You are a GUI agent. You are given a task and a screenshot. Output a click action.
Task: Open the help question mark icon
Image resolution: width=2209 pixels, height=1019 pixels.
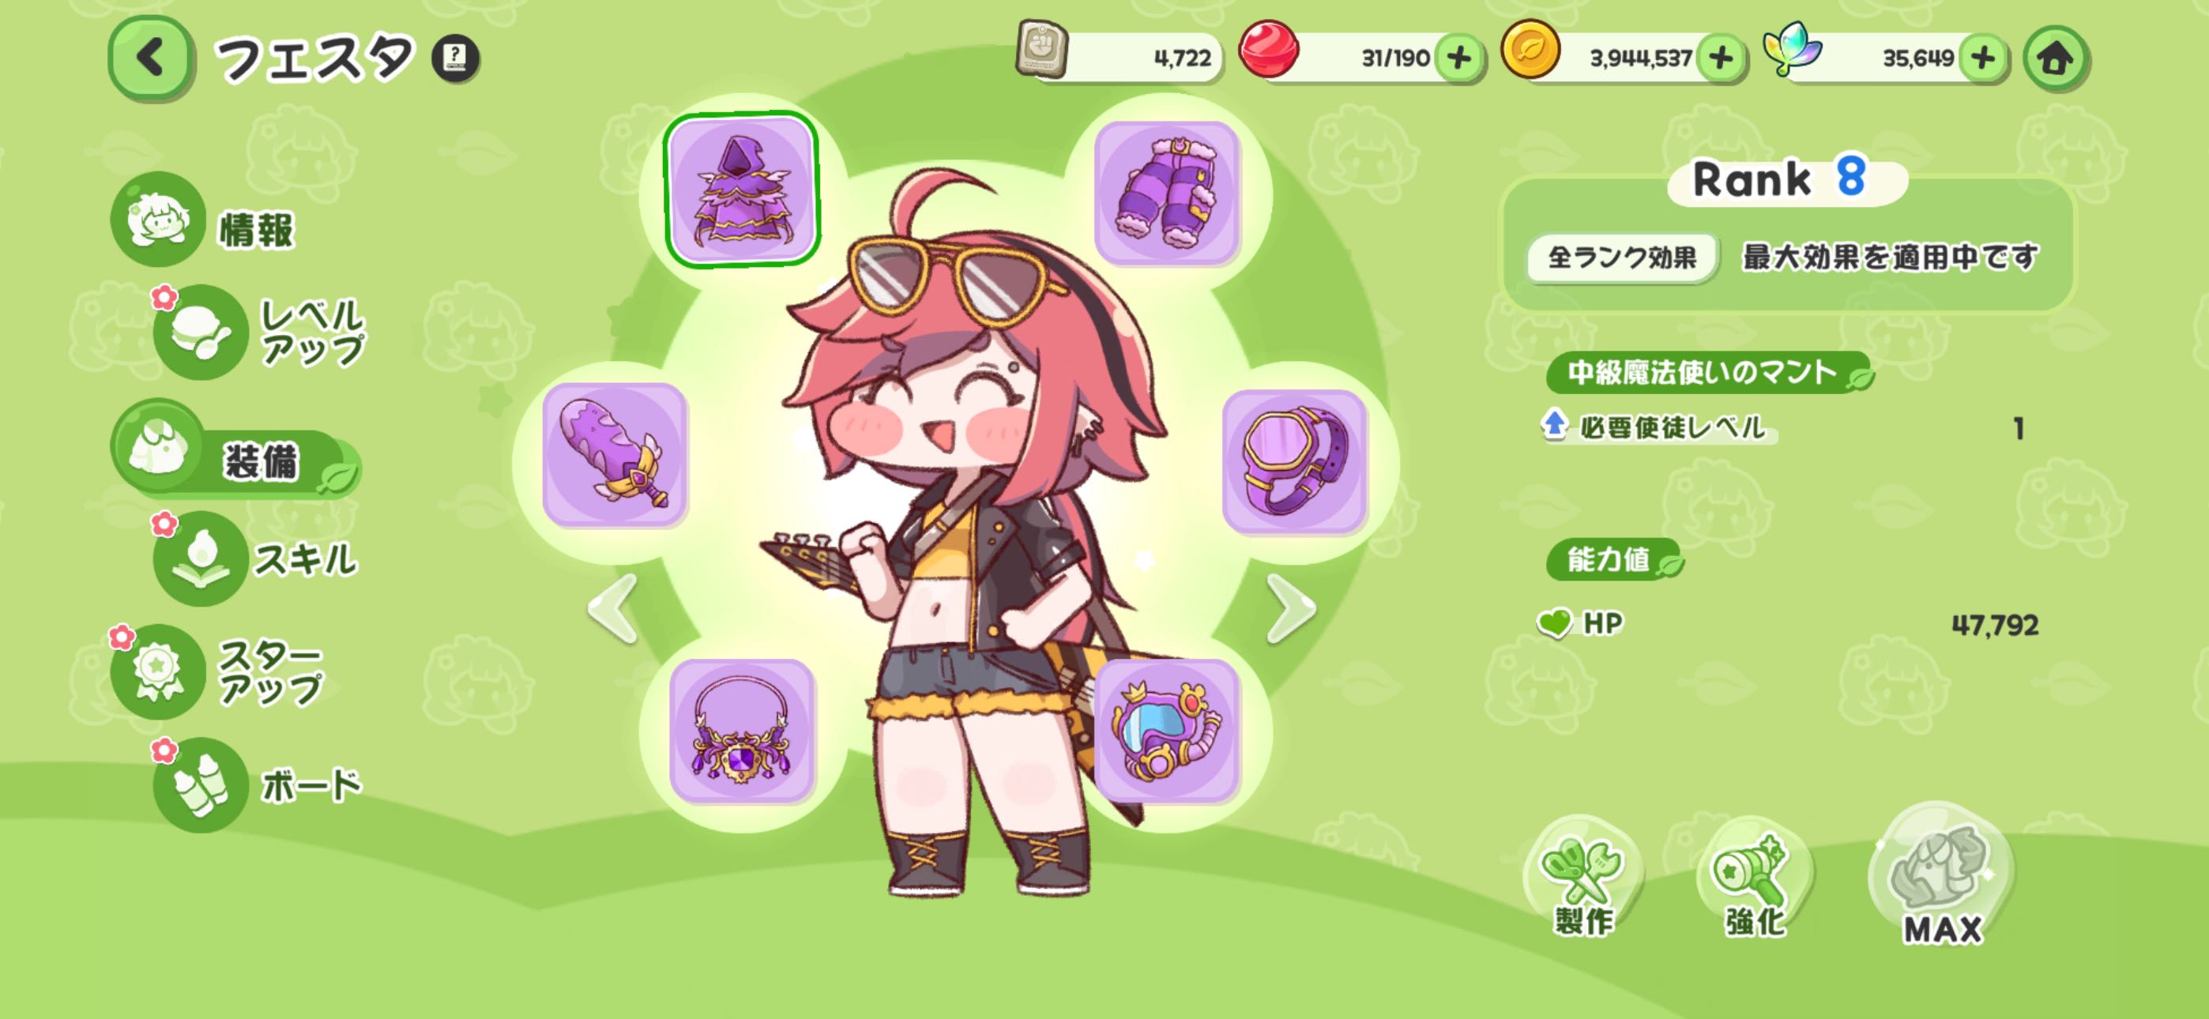455,58
